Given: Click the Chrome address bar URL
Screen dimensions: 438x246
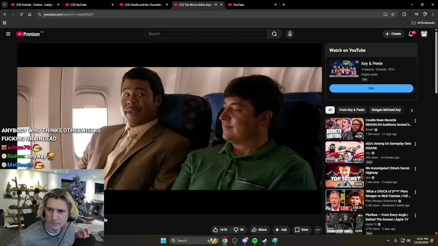Looking at the screenshot, I should pos(68,14).
